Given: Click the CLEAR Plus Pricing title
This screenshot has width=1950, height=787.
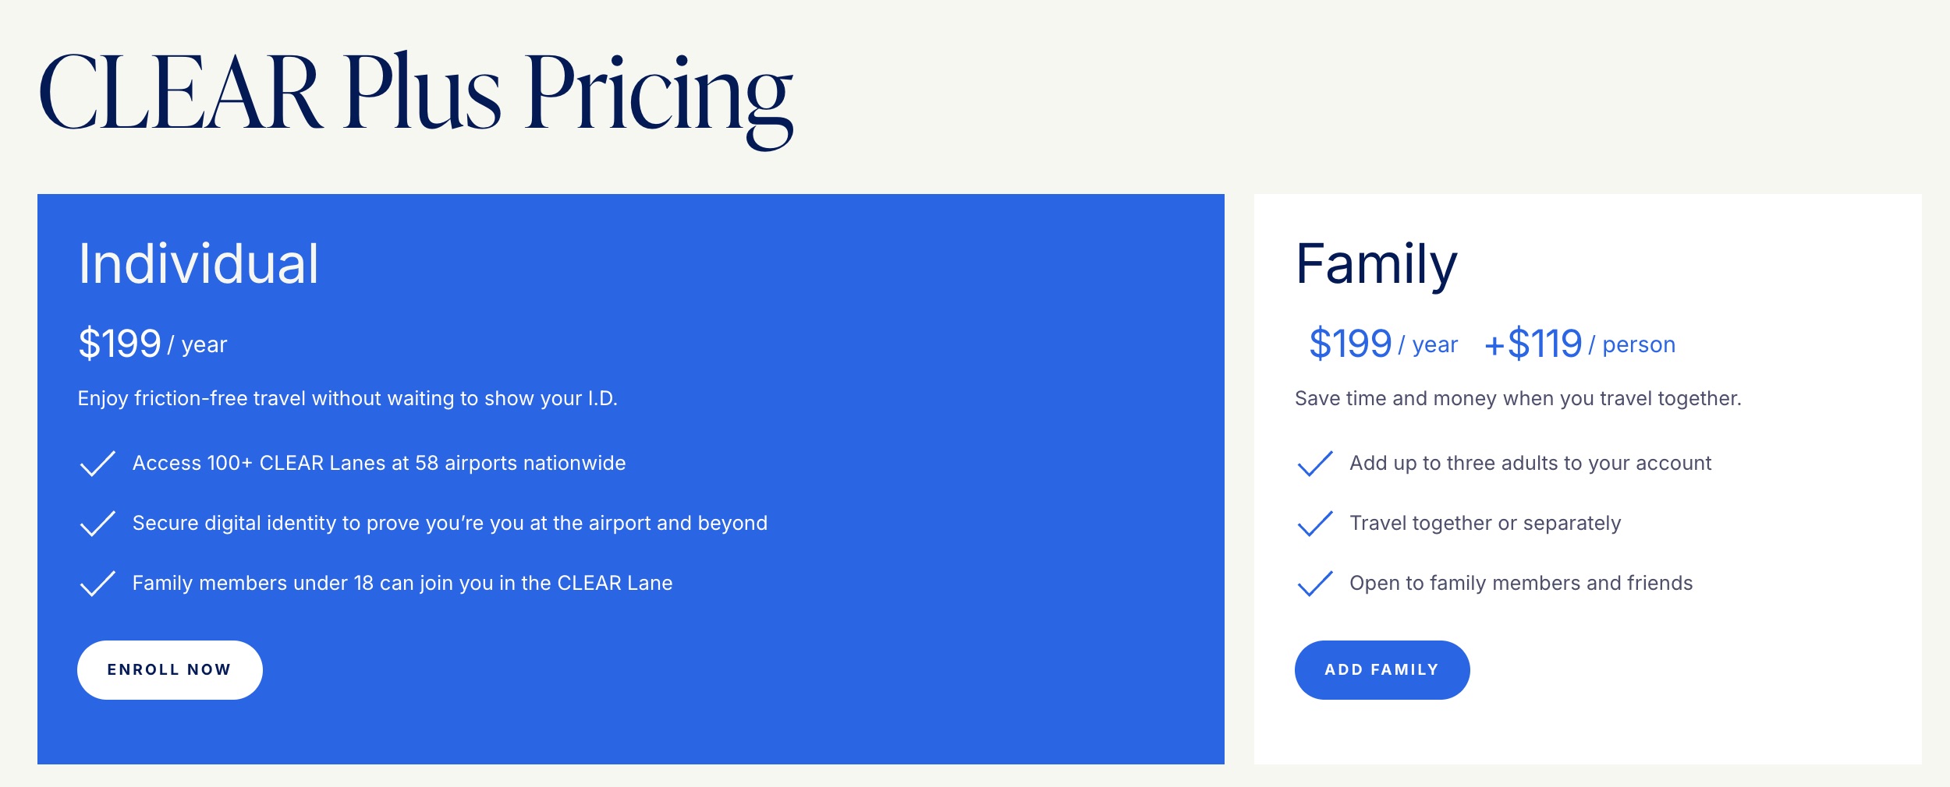Looking at the screenshot, I should (417, 94).
